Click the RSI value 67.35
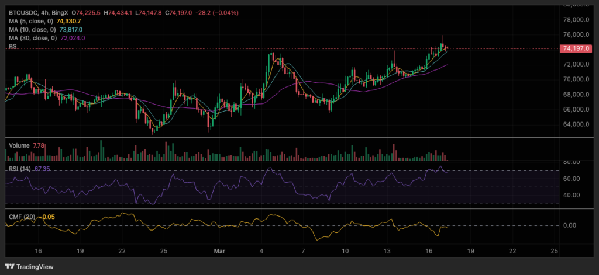The image size is (599, 275). 43,169
